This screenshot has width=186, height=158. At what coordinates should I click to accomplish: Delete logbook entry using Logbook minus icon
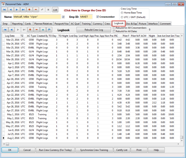click(37, 30)
